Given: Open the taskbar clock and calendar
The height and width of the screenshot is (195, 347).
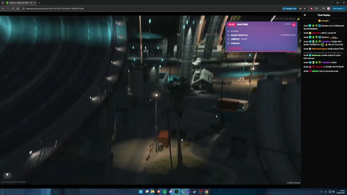Looking at the screenshot, I should (340, 192).
